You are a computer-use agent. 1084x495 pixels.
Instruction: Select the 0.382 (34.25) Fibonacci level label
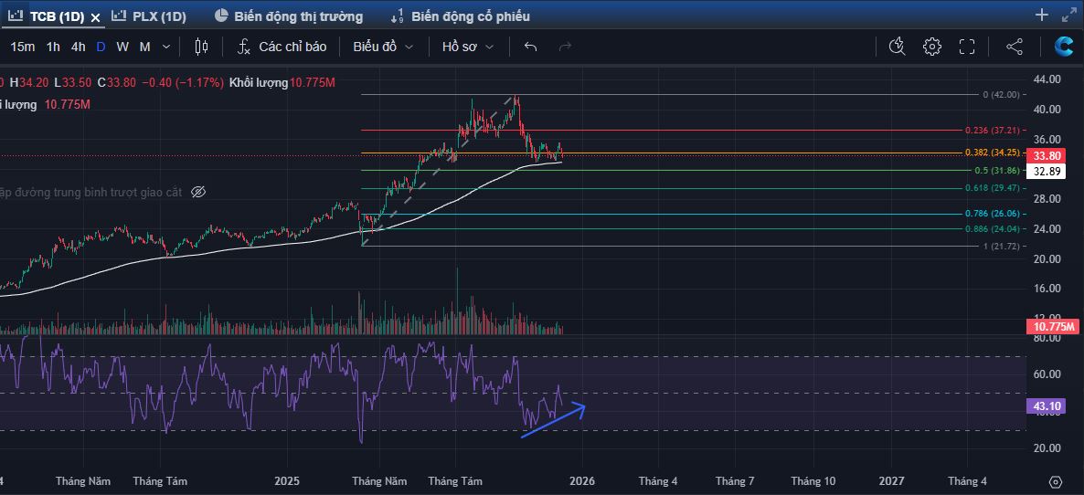point(992,153)
